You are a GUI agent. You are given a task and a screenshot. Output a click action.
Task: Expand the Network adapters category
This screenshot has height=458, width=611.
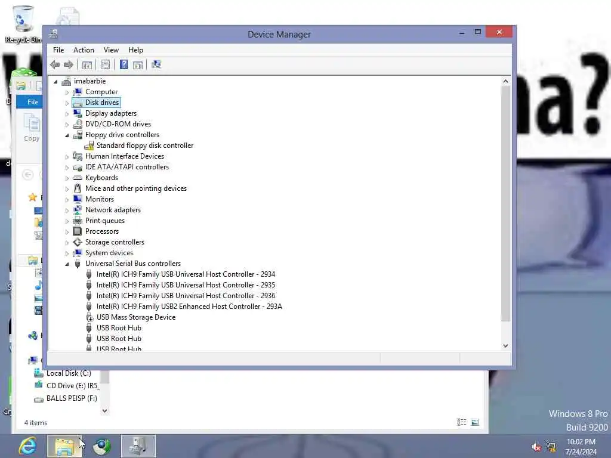67,211
